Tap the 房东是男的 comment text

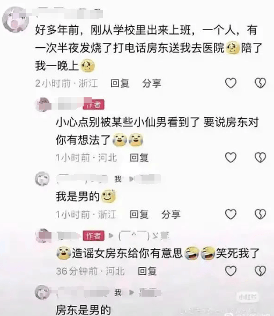click(x=83, y=310)
